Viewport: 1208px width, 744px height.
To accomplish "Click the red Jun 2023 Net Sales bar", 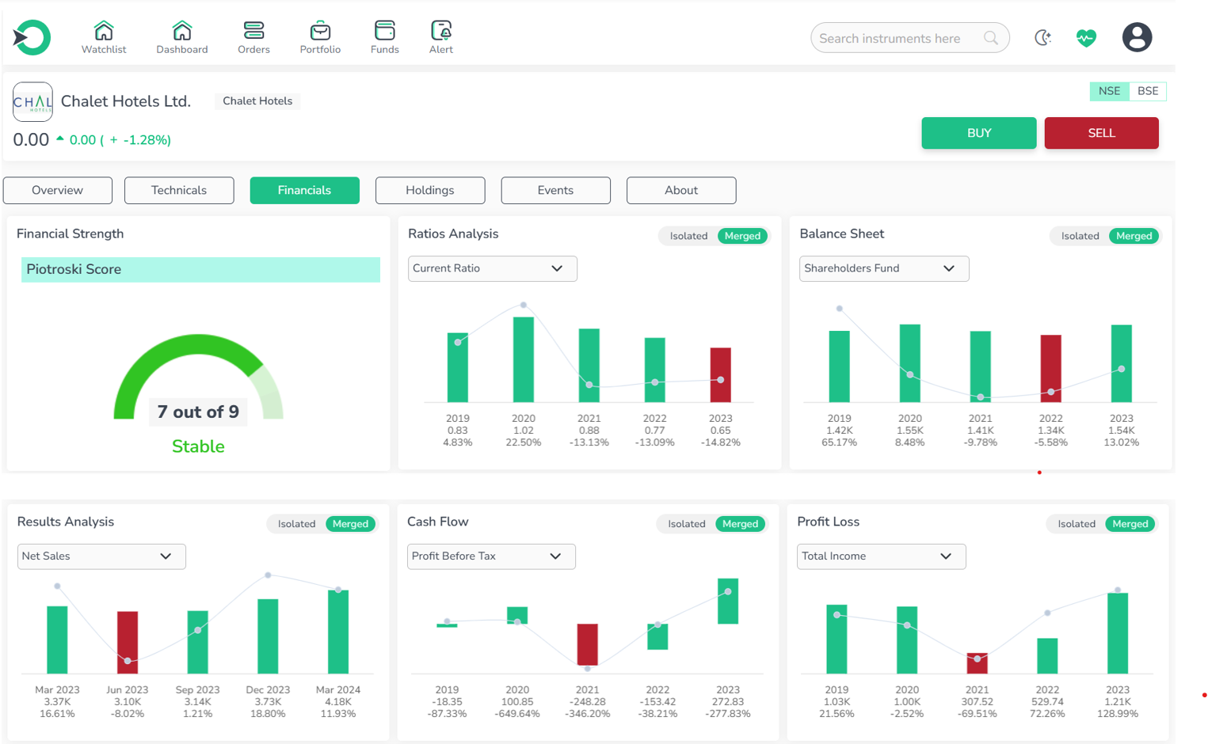I will 128,642.
